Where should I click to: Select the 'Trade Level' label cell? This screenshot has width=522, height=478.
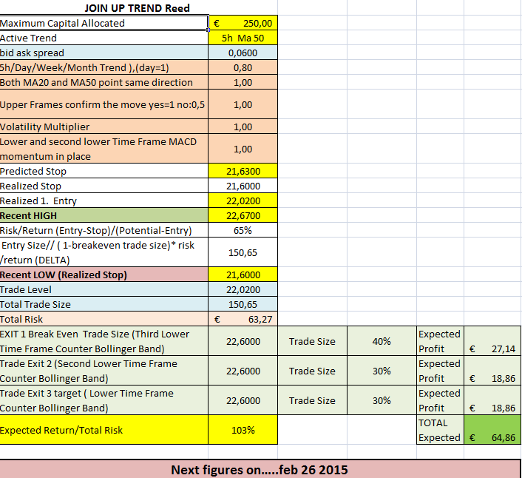pos(104,289)
